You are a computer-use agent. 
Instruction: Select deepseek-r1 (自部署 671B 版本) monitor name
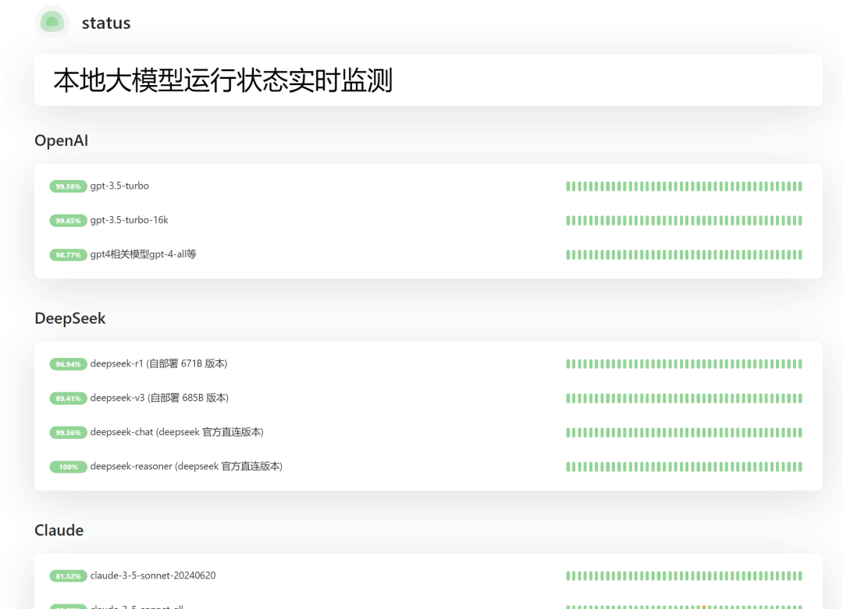click(158, 363)
